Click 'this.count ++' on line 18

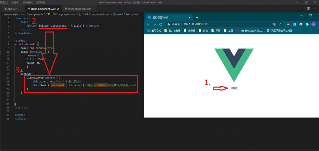pos(42,81)
